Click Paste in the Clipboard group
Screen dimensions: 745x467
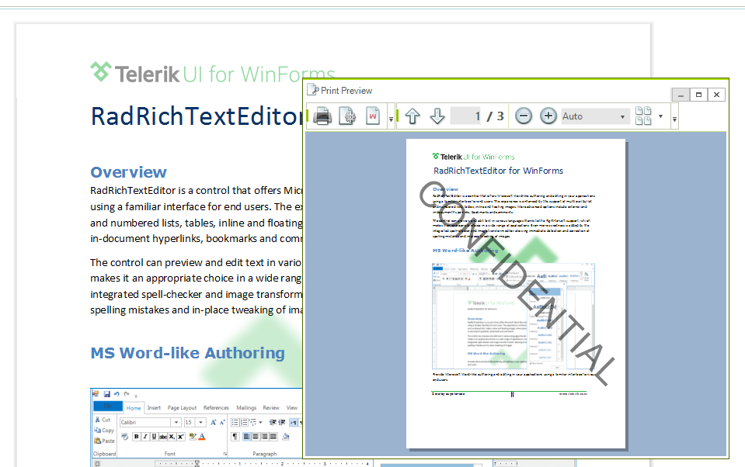pyautogui.click(x=105, y=441)
